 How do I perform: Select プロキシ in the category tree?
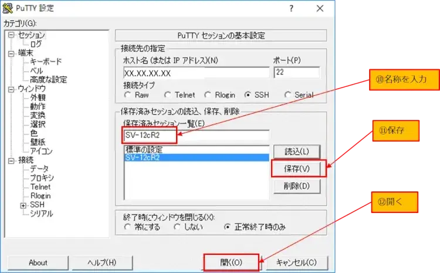point(42,178)
